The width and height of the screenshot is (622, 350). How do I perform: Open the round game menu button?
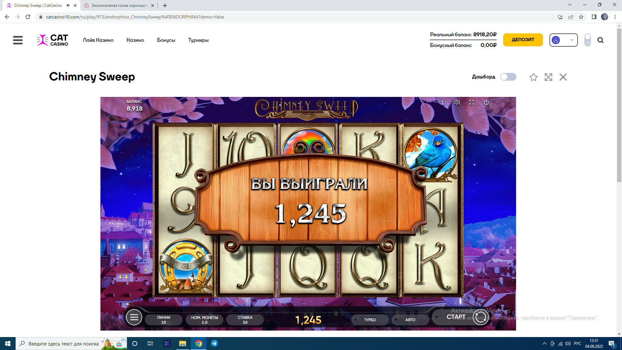click(134, 317)
